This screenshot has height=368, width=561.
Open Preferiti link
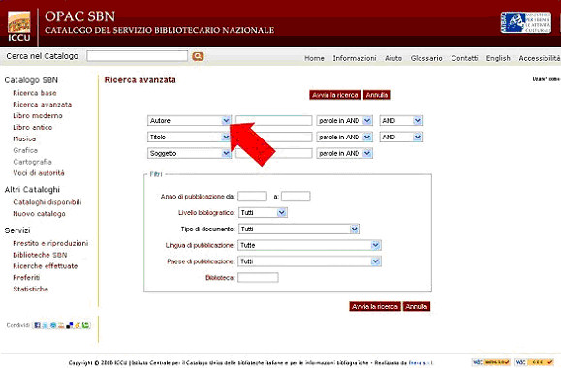[x=26, y=278]
